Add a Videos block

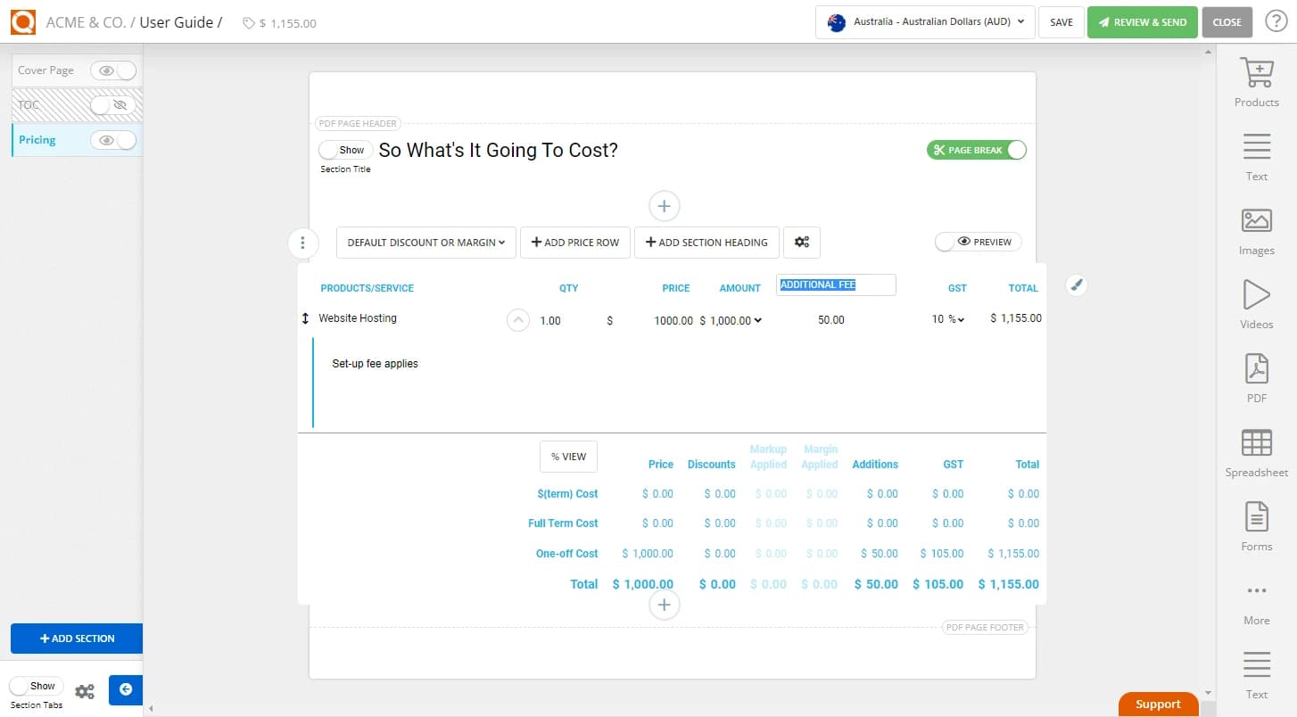[x=1256, y=305]
